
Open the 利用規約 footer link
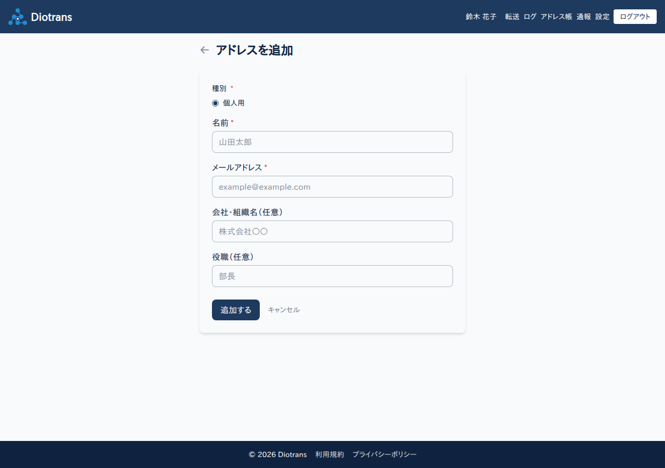coord(329,454)
